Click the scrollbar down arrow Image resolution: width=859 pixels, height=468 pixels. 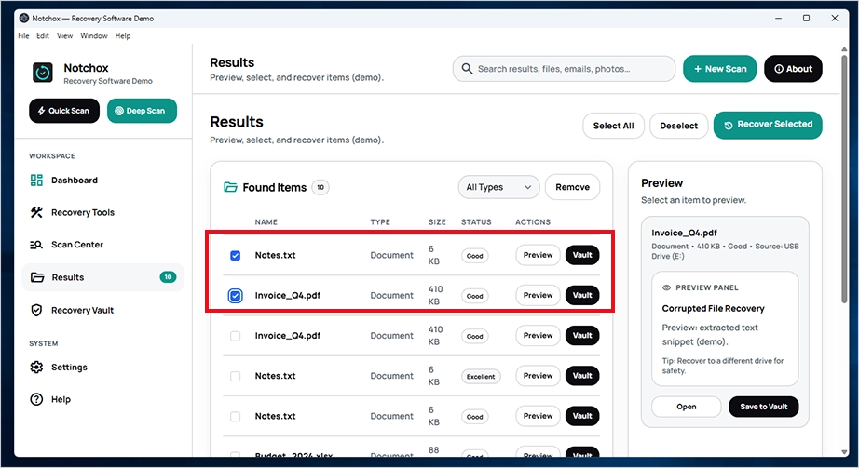coord(844,452)
